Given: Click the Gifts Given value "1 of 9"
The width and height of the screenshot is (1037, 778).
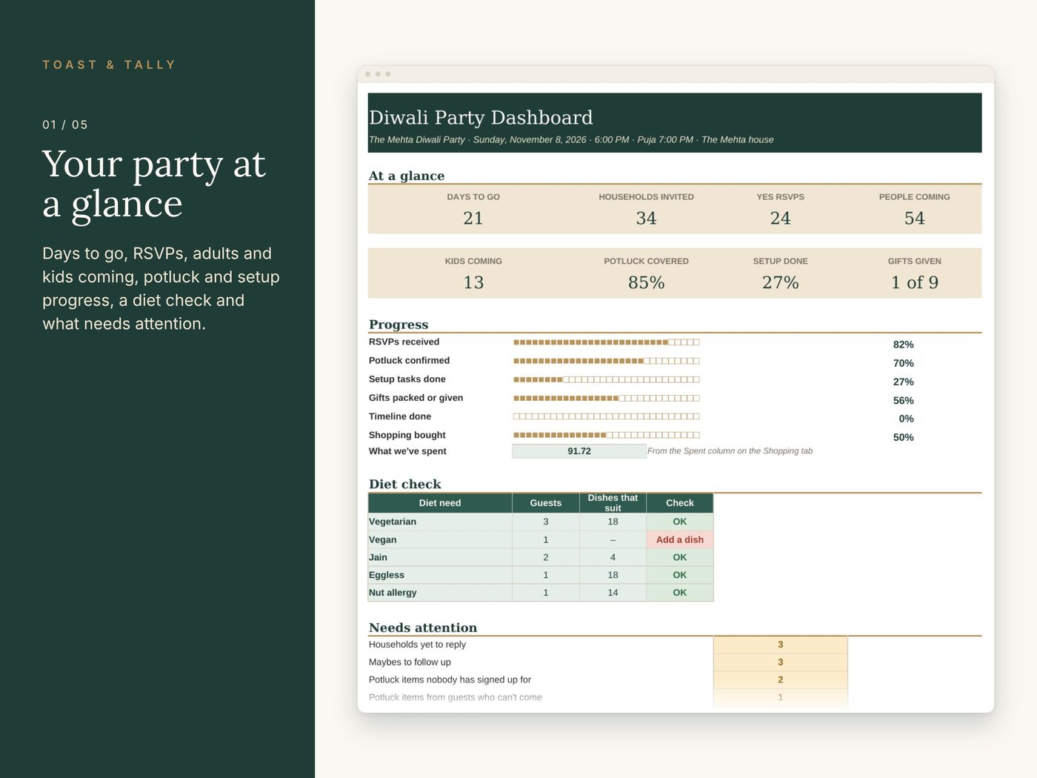Looking at the screenshot, I should (x=914, y=282).
